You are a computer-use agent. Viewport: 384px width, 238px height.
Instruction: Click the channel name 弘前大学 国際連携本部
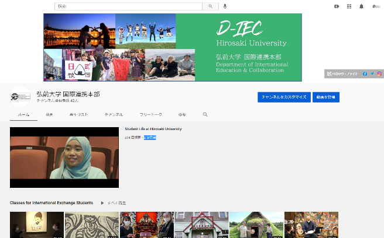(68, 94)
